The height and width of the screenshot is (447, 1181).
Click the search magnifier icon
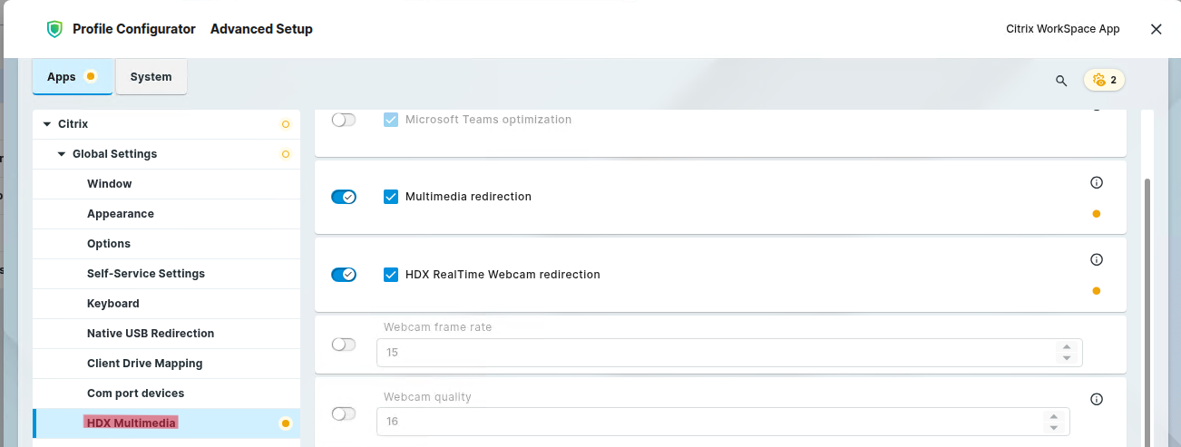pyautogui.click(x=1061, y=81)
